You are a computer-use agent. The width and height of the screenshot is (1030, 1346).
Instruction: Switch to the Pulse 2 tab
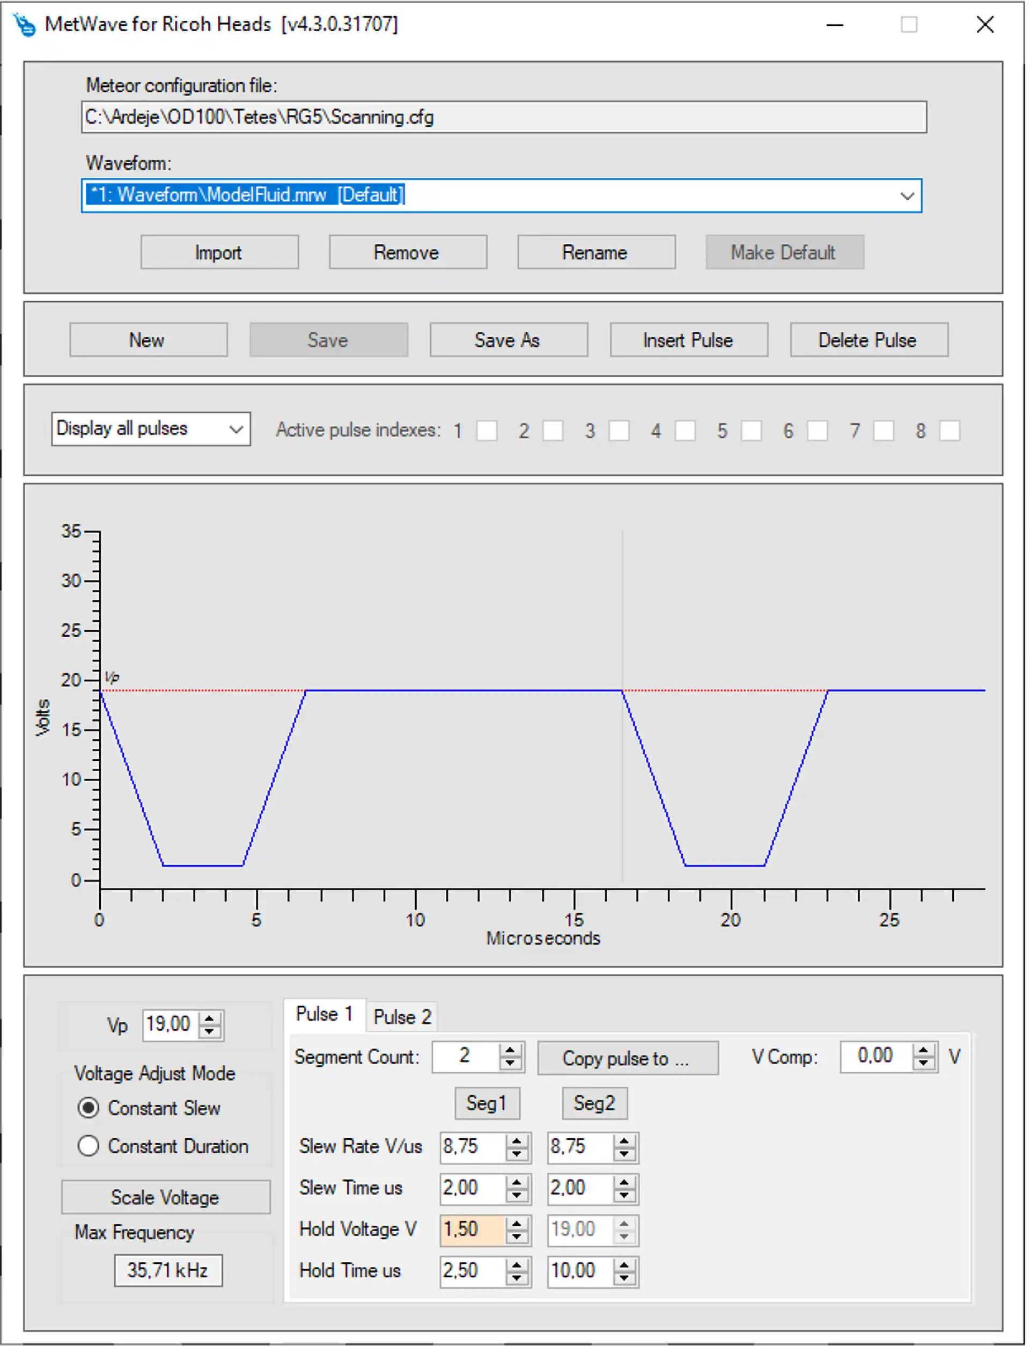[x=402, y=1016]
